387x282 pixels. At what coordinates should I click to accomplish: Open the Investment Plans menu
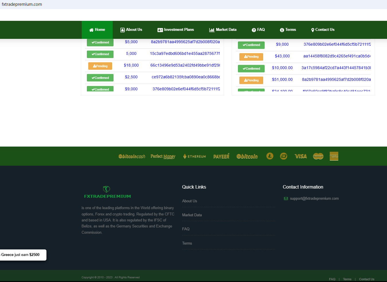point(176,30)
